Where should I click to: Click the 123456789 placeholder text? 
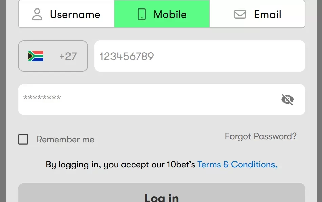[x=126, y=56]
